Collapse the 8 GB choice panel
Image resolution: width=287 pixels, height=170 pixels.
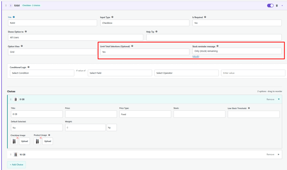(279, 99)
